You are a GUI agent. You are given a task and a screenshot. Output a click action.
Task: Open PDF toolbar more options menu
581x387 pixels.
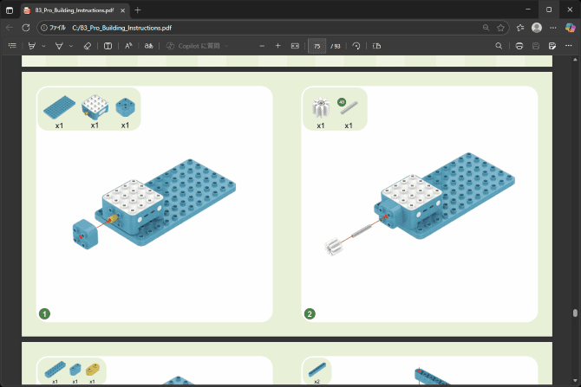pyautogui.click(x=568, y=45)
